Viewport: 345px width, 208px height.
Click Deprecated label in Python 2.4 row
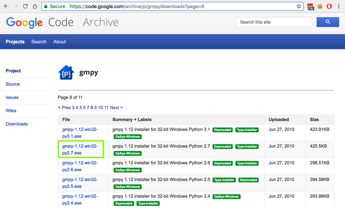[x=124, y=204]
